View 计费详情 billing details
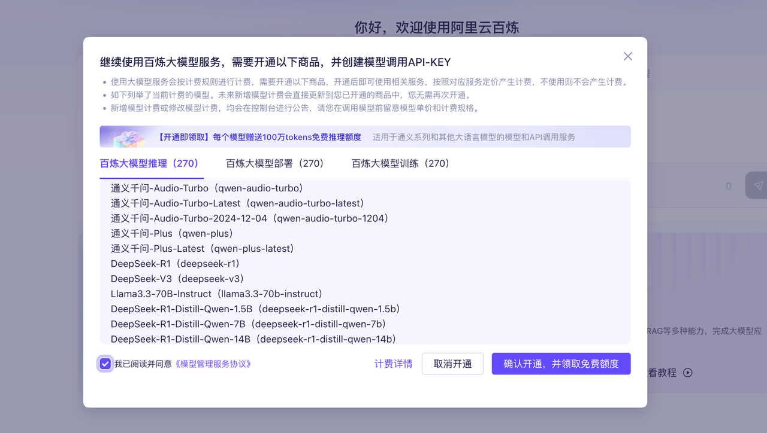The height and width of the screenshot is (433, 767). [x=393, y=364]
